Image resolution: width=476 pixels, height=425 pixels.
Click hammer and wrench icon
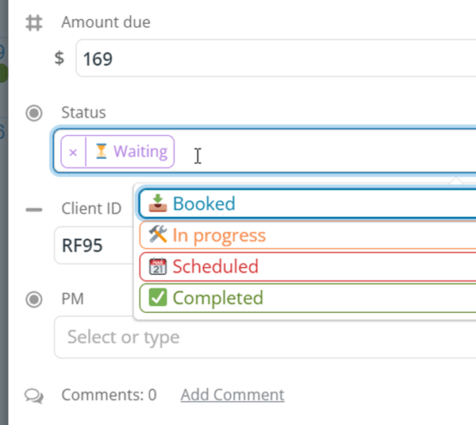158,234
